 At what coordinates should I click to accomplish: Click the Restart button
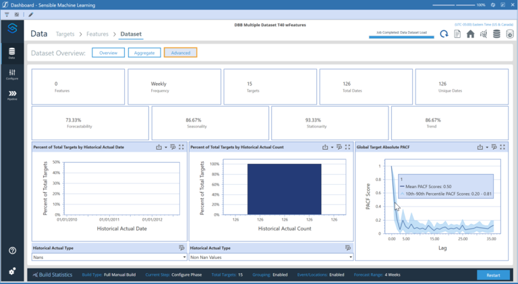tap(493, 275)
